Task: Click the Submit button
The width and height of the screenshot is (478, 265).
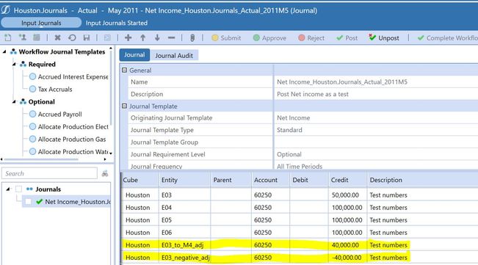Action: click(x=226, y=37)
